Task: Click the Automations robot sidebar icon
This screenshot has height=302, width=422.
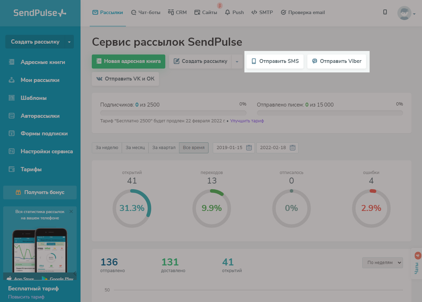Action: point(12,116)
